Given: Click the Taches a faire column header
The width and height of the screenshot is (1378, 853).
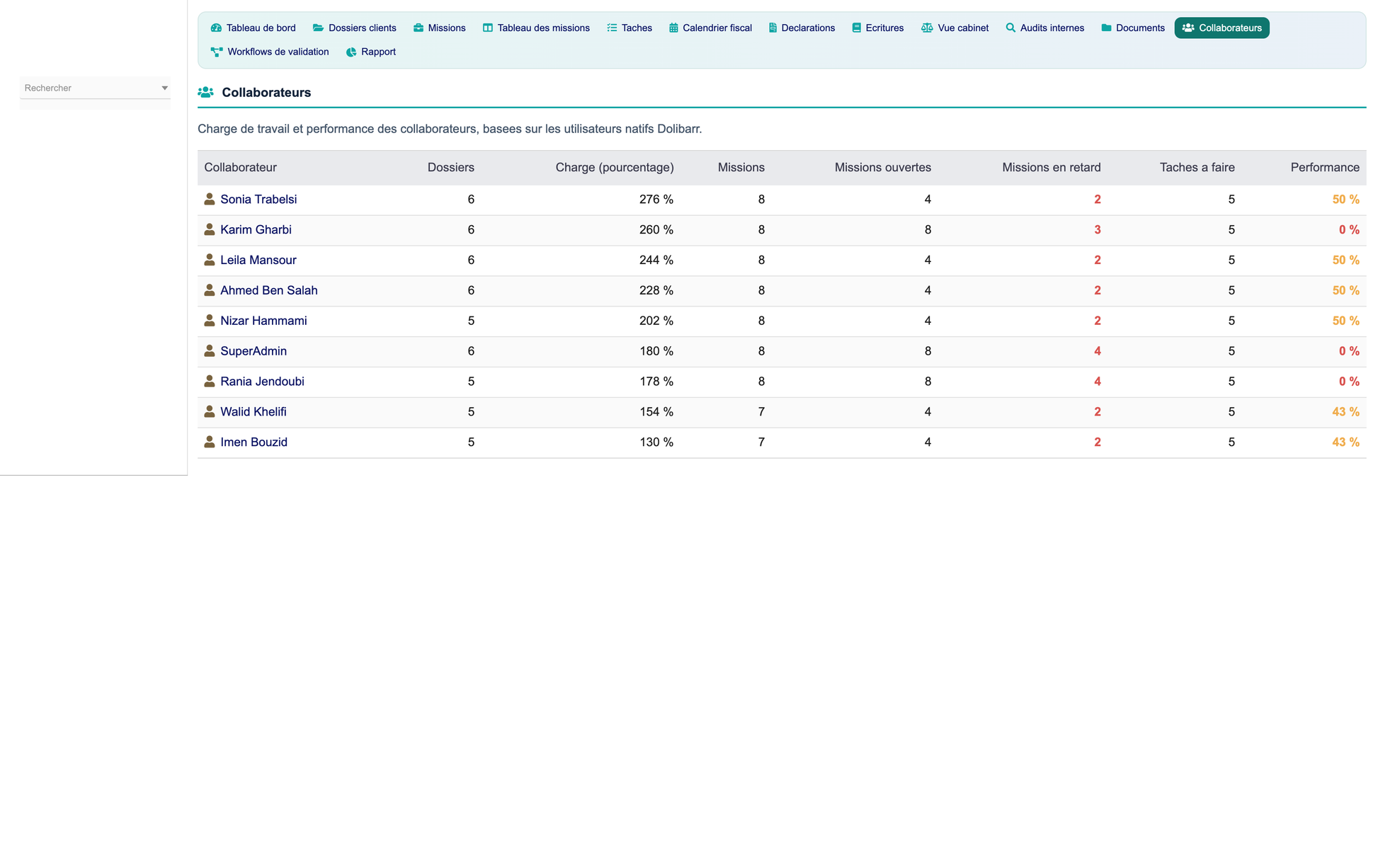Looking at the screenshot, I should [x=1197, y=168].
